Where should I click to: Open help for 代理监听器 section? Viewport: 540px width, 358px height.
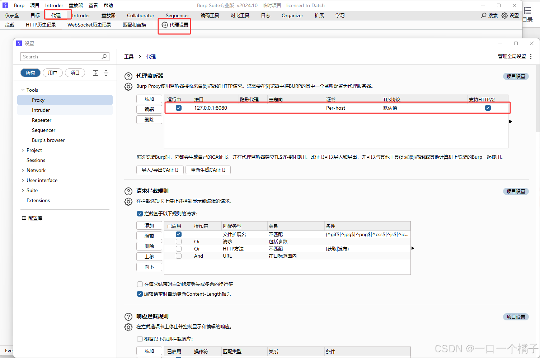click(128, 76)
